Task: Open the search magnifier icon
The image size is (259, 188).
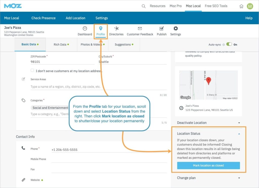Action: [x=144, y=6]
